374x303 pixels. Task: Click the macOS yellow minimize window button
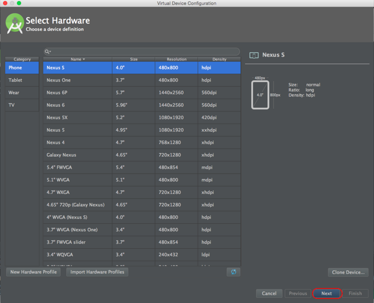12,3
